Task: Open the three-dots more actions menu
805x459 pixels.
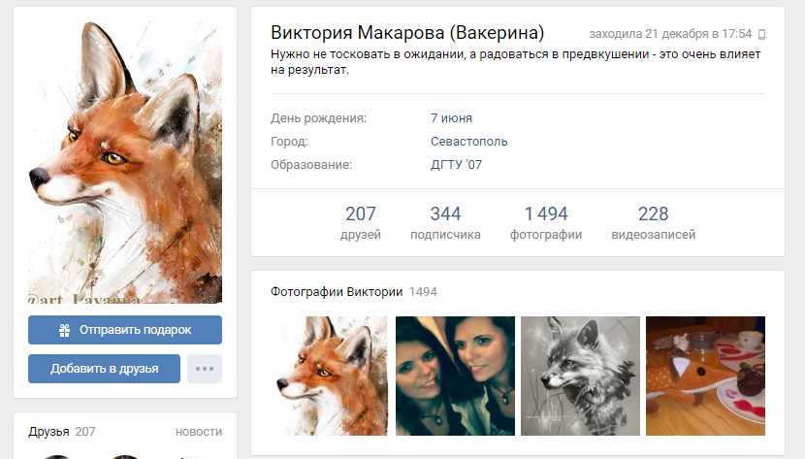Action: pos(205,369)
